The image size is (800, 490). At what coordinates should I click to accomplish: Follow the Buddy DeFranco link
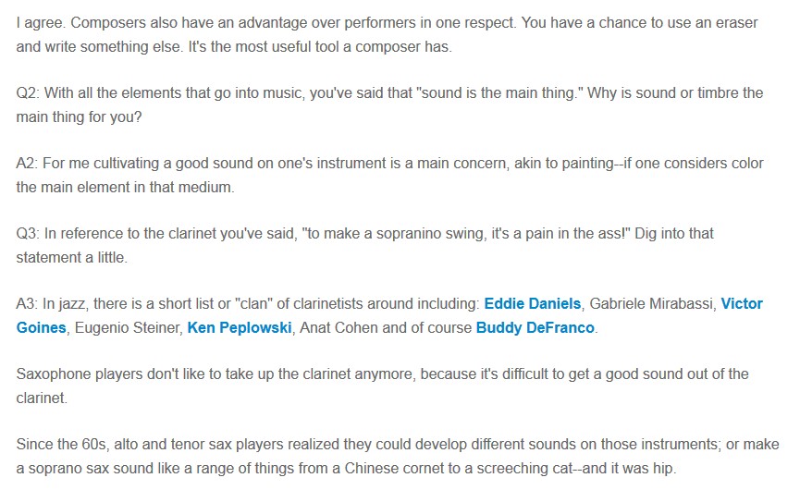(x=535, y=328)
